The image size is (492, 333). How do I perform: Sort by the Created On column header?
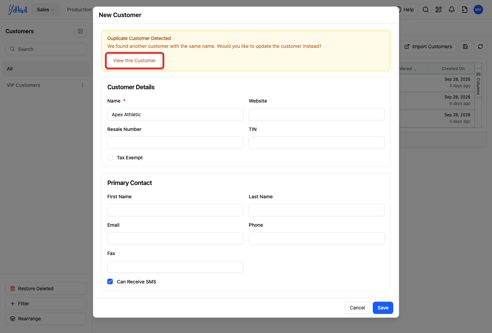453,69
